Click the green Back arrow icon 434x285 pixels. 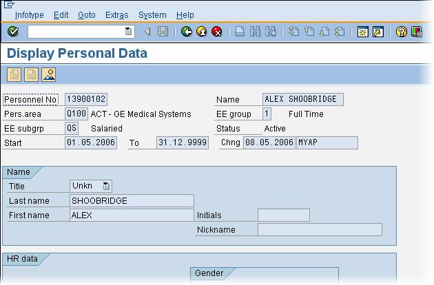[187, 32]
